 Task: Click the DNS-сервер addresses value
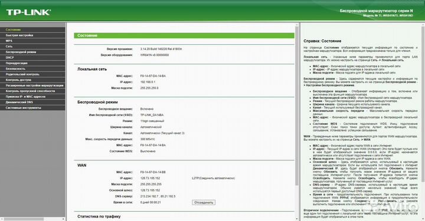[158, 196]
